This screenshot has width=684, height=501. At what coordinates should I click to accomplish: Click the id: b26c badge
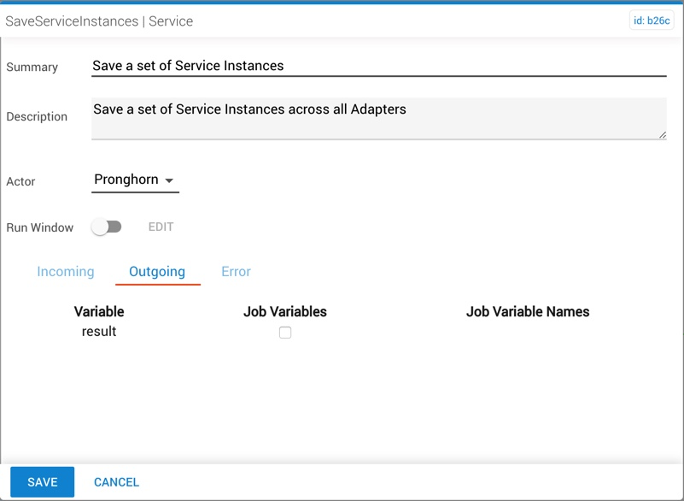pos(652,21)
